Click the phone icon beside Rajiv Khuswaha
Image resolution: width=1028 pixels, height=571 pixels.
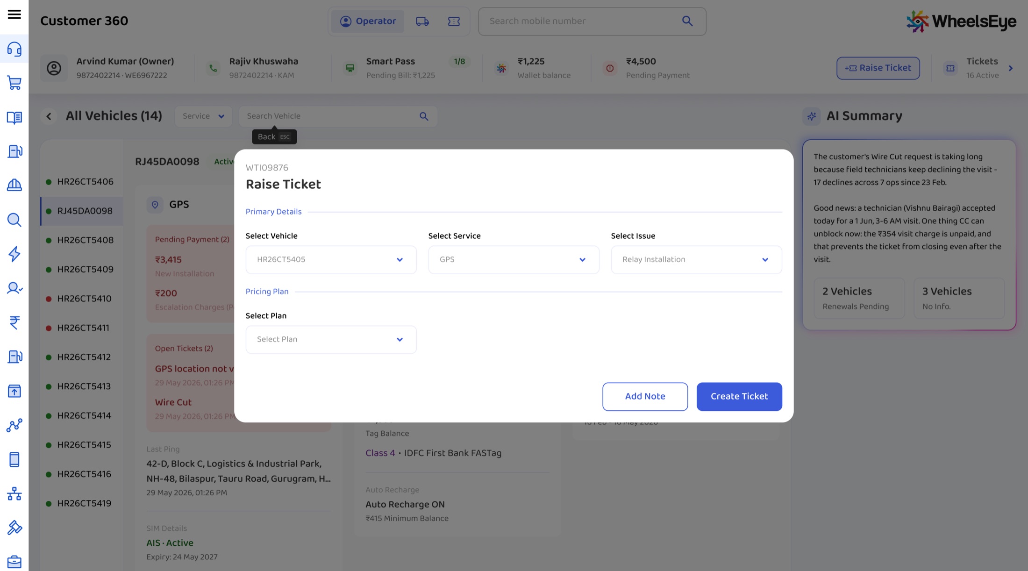tap(213, 68)
